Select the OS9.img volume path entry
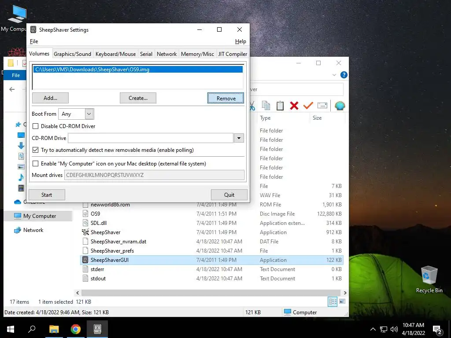This screenshot has height=338, width=451. (x=138, y=70)
